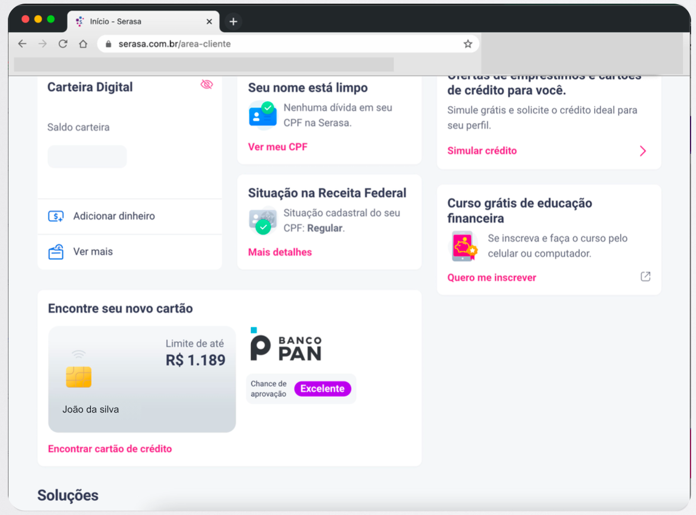Click the hidden Saldo carteira balance field
This screenshot has width=696, height=515.
point(87,156)
